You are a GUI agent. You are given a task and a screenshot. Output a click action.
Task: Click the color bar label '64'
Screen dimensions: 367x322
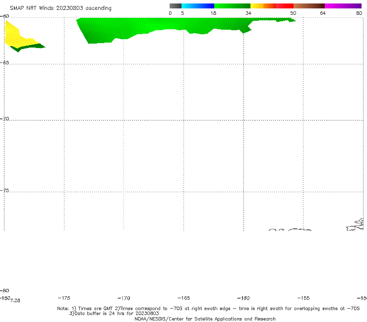(x=323, y=13)
